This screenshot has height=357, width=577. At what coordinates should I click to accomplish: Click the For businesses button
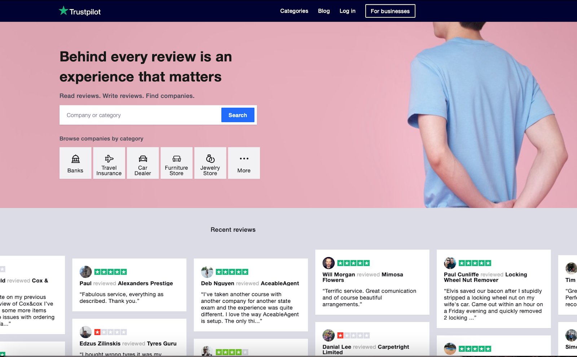(390, 11)
